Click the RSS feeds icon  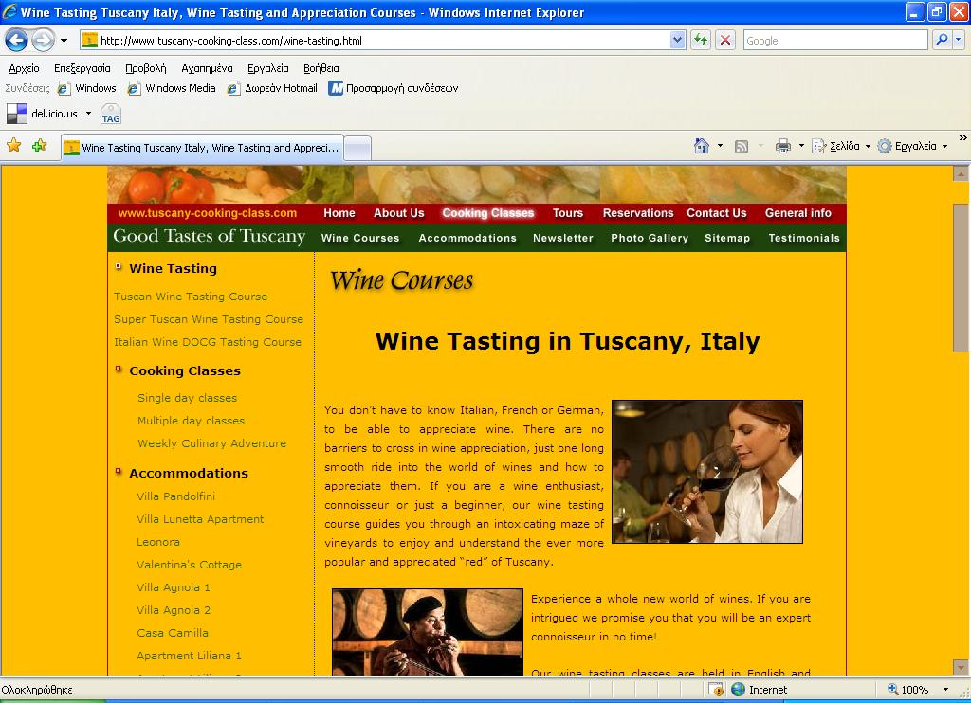click(x=742, y=146)
